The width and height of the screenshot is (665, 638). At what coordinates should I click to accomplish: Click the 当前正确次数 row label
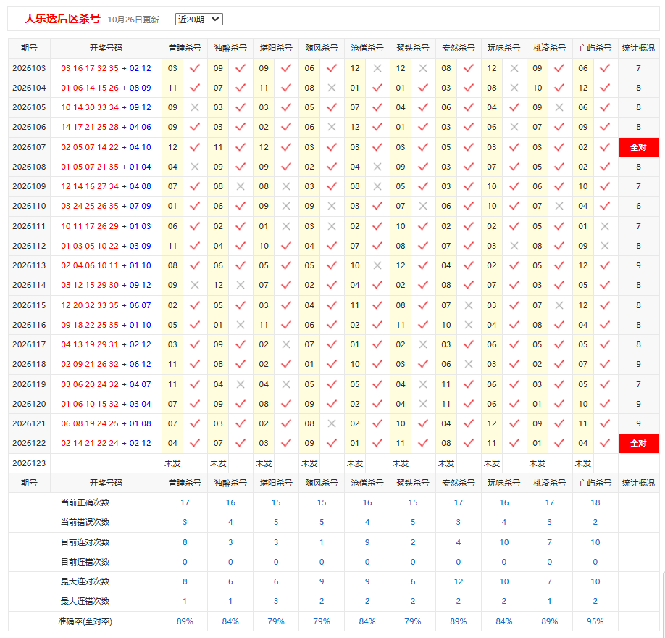(x=85, y=502)
